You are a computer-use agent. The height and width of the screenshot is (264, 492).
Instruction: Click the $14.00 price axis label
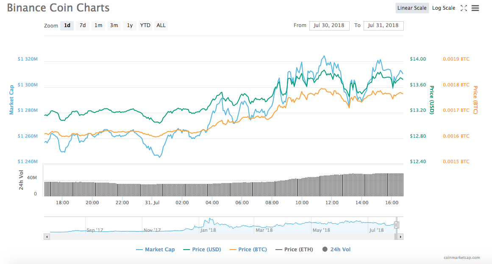click(418, 59)
